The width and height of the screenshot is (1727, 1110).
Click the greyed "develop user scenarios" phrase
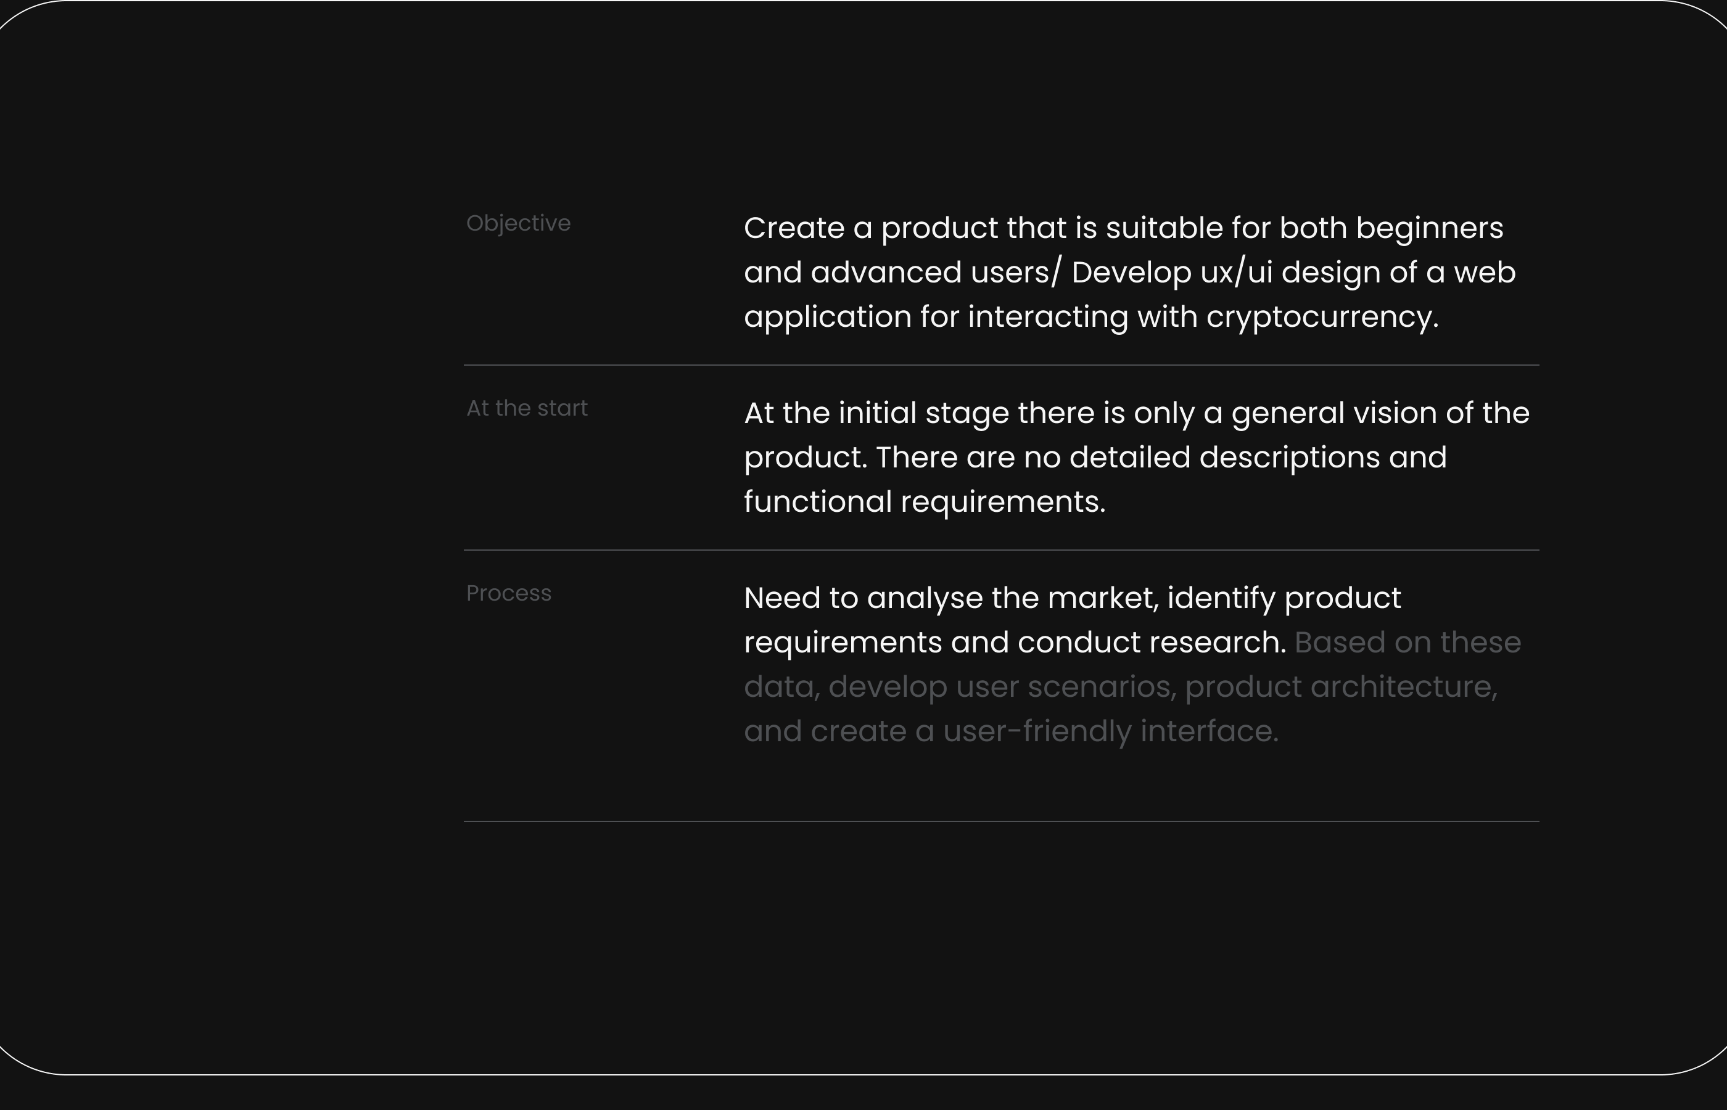point(999,687)
